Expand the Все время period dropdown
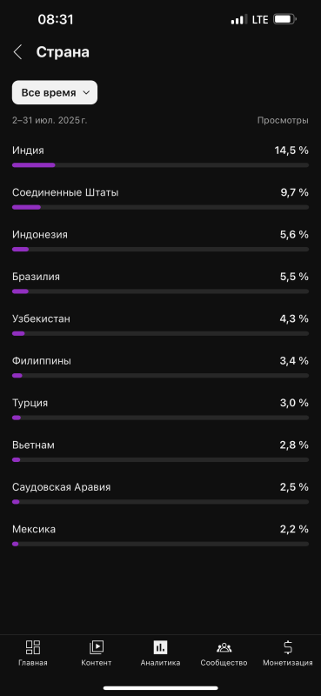 tap(55, 92)
